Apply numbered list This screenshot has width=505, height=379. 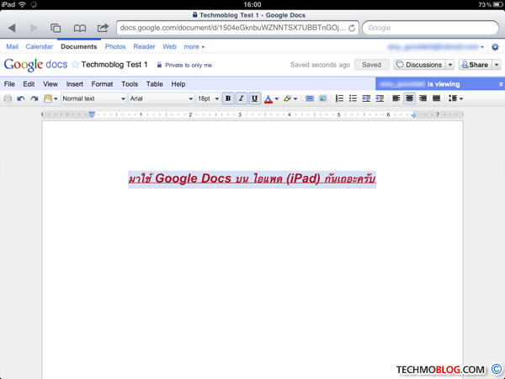coord(339,99)
